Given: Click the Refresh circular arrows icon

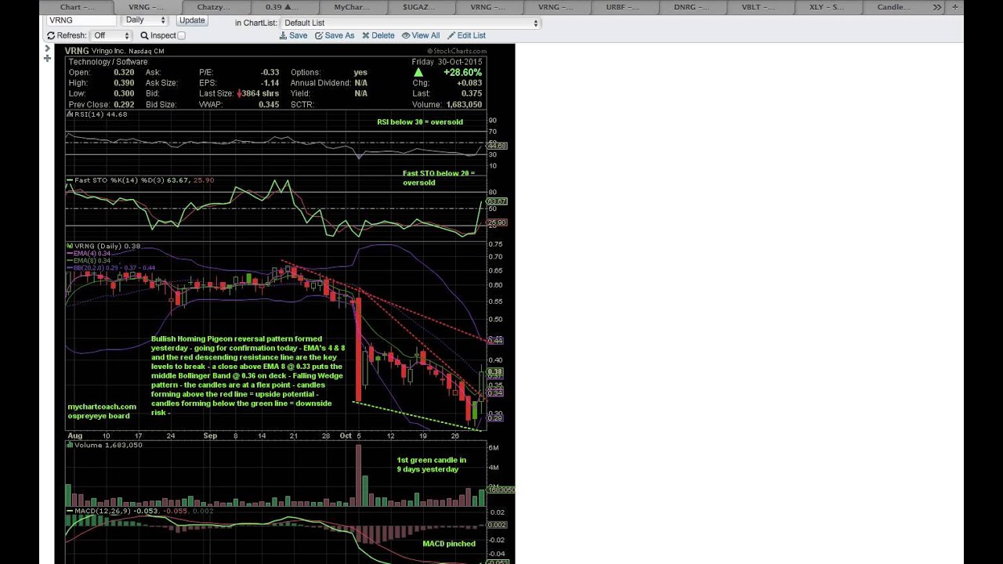Looking at the screenshot, I should coord(51,35).
